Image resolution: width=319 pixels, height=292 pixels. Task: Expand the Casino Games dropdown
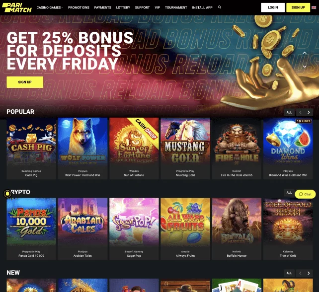pyautogui.click(x=50, y=7)
